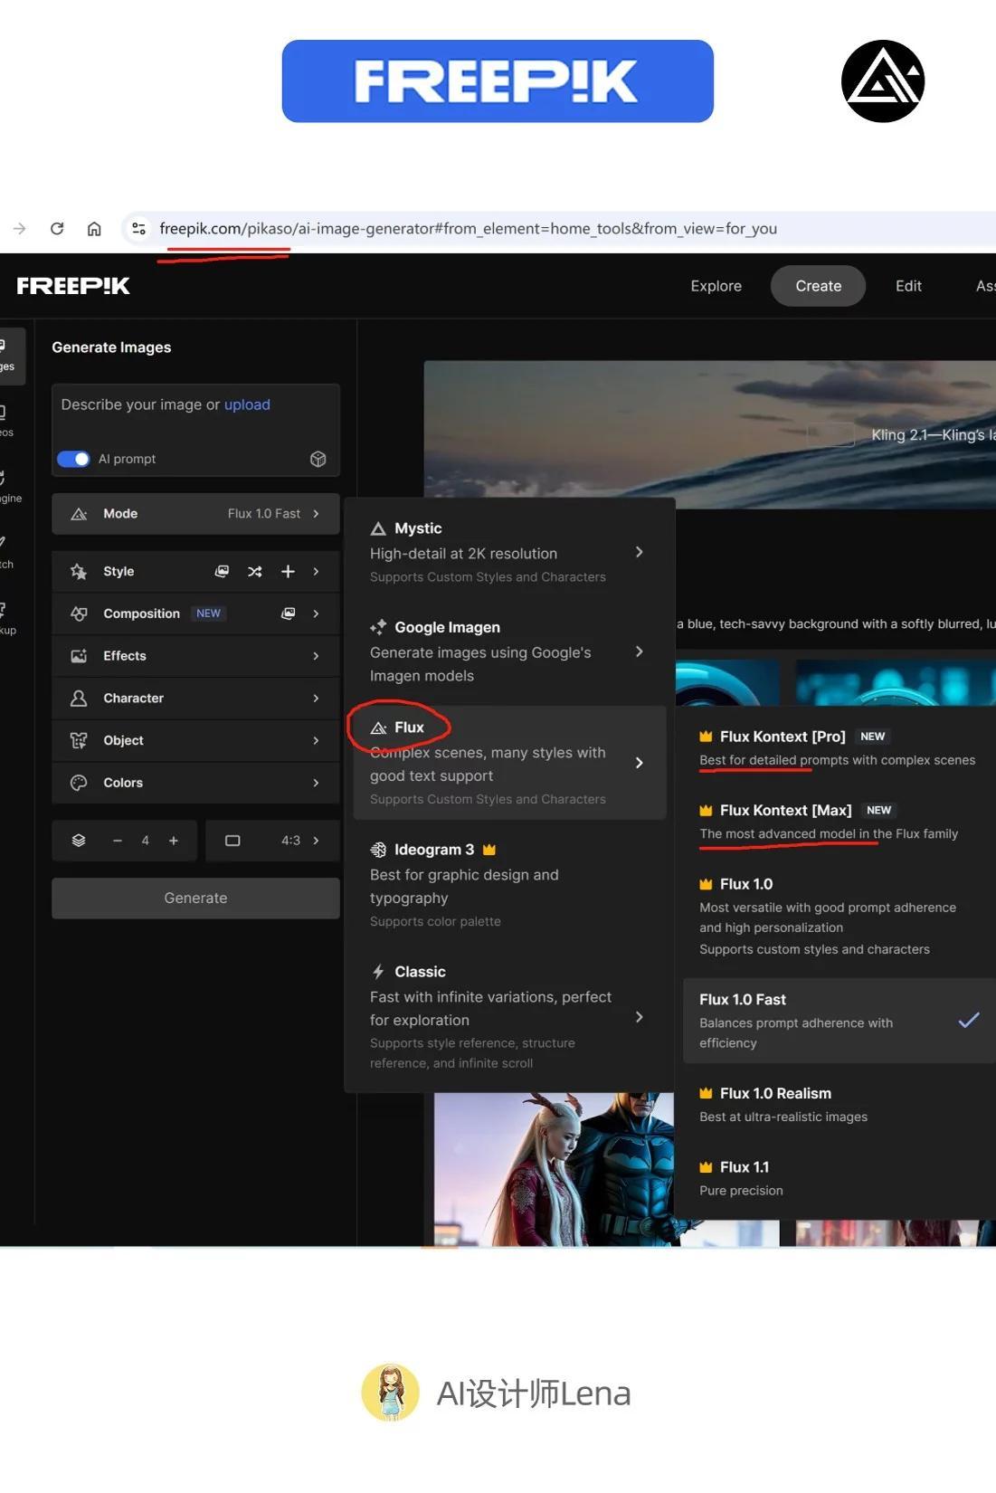Click the cube icon in the prompt box
The height and width of the screenshot is (1493, 996).
(x=318, y=459)
